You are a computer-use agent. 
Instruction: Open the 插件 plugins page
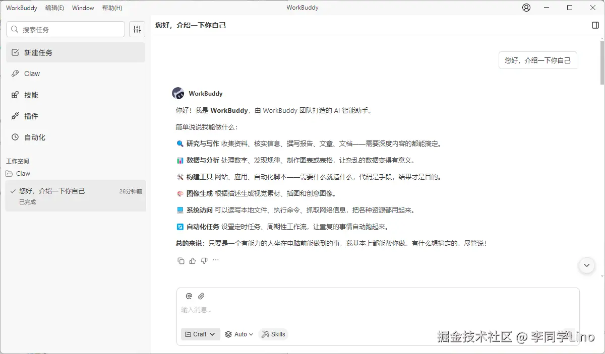tap(76, 116)
